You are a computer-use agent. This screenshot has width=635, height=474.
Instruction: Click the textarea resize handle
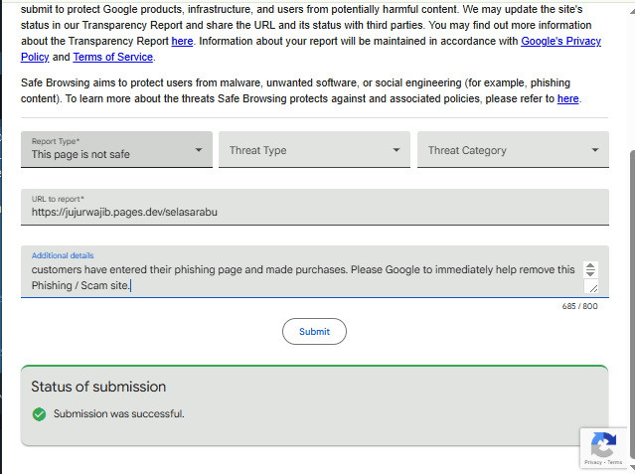click(x=592, y=287)
